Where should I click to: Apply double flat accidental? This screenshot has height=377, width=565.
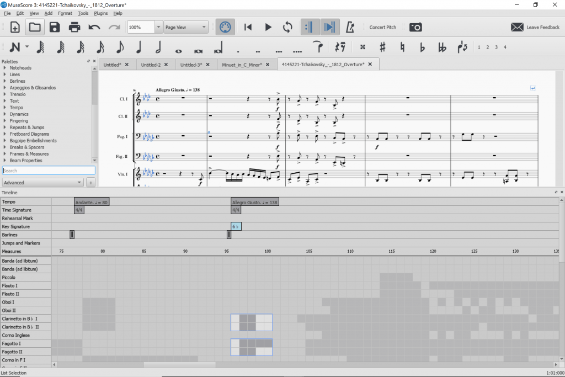pos(442,47)
